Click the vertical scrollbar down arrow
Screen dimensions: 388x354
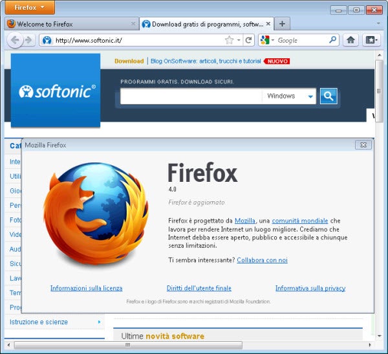(x=379, y=336)
